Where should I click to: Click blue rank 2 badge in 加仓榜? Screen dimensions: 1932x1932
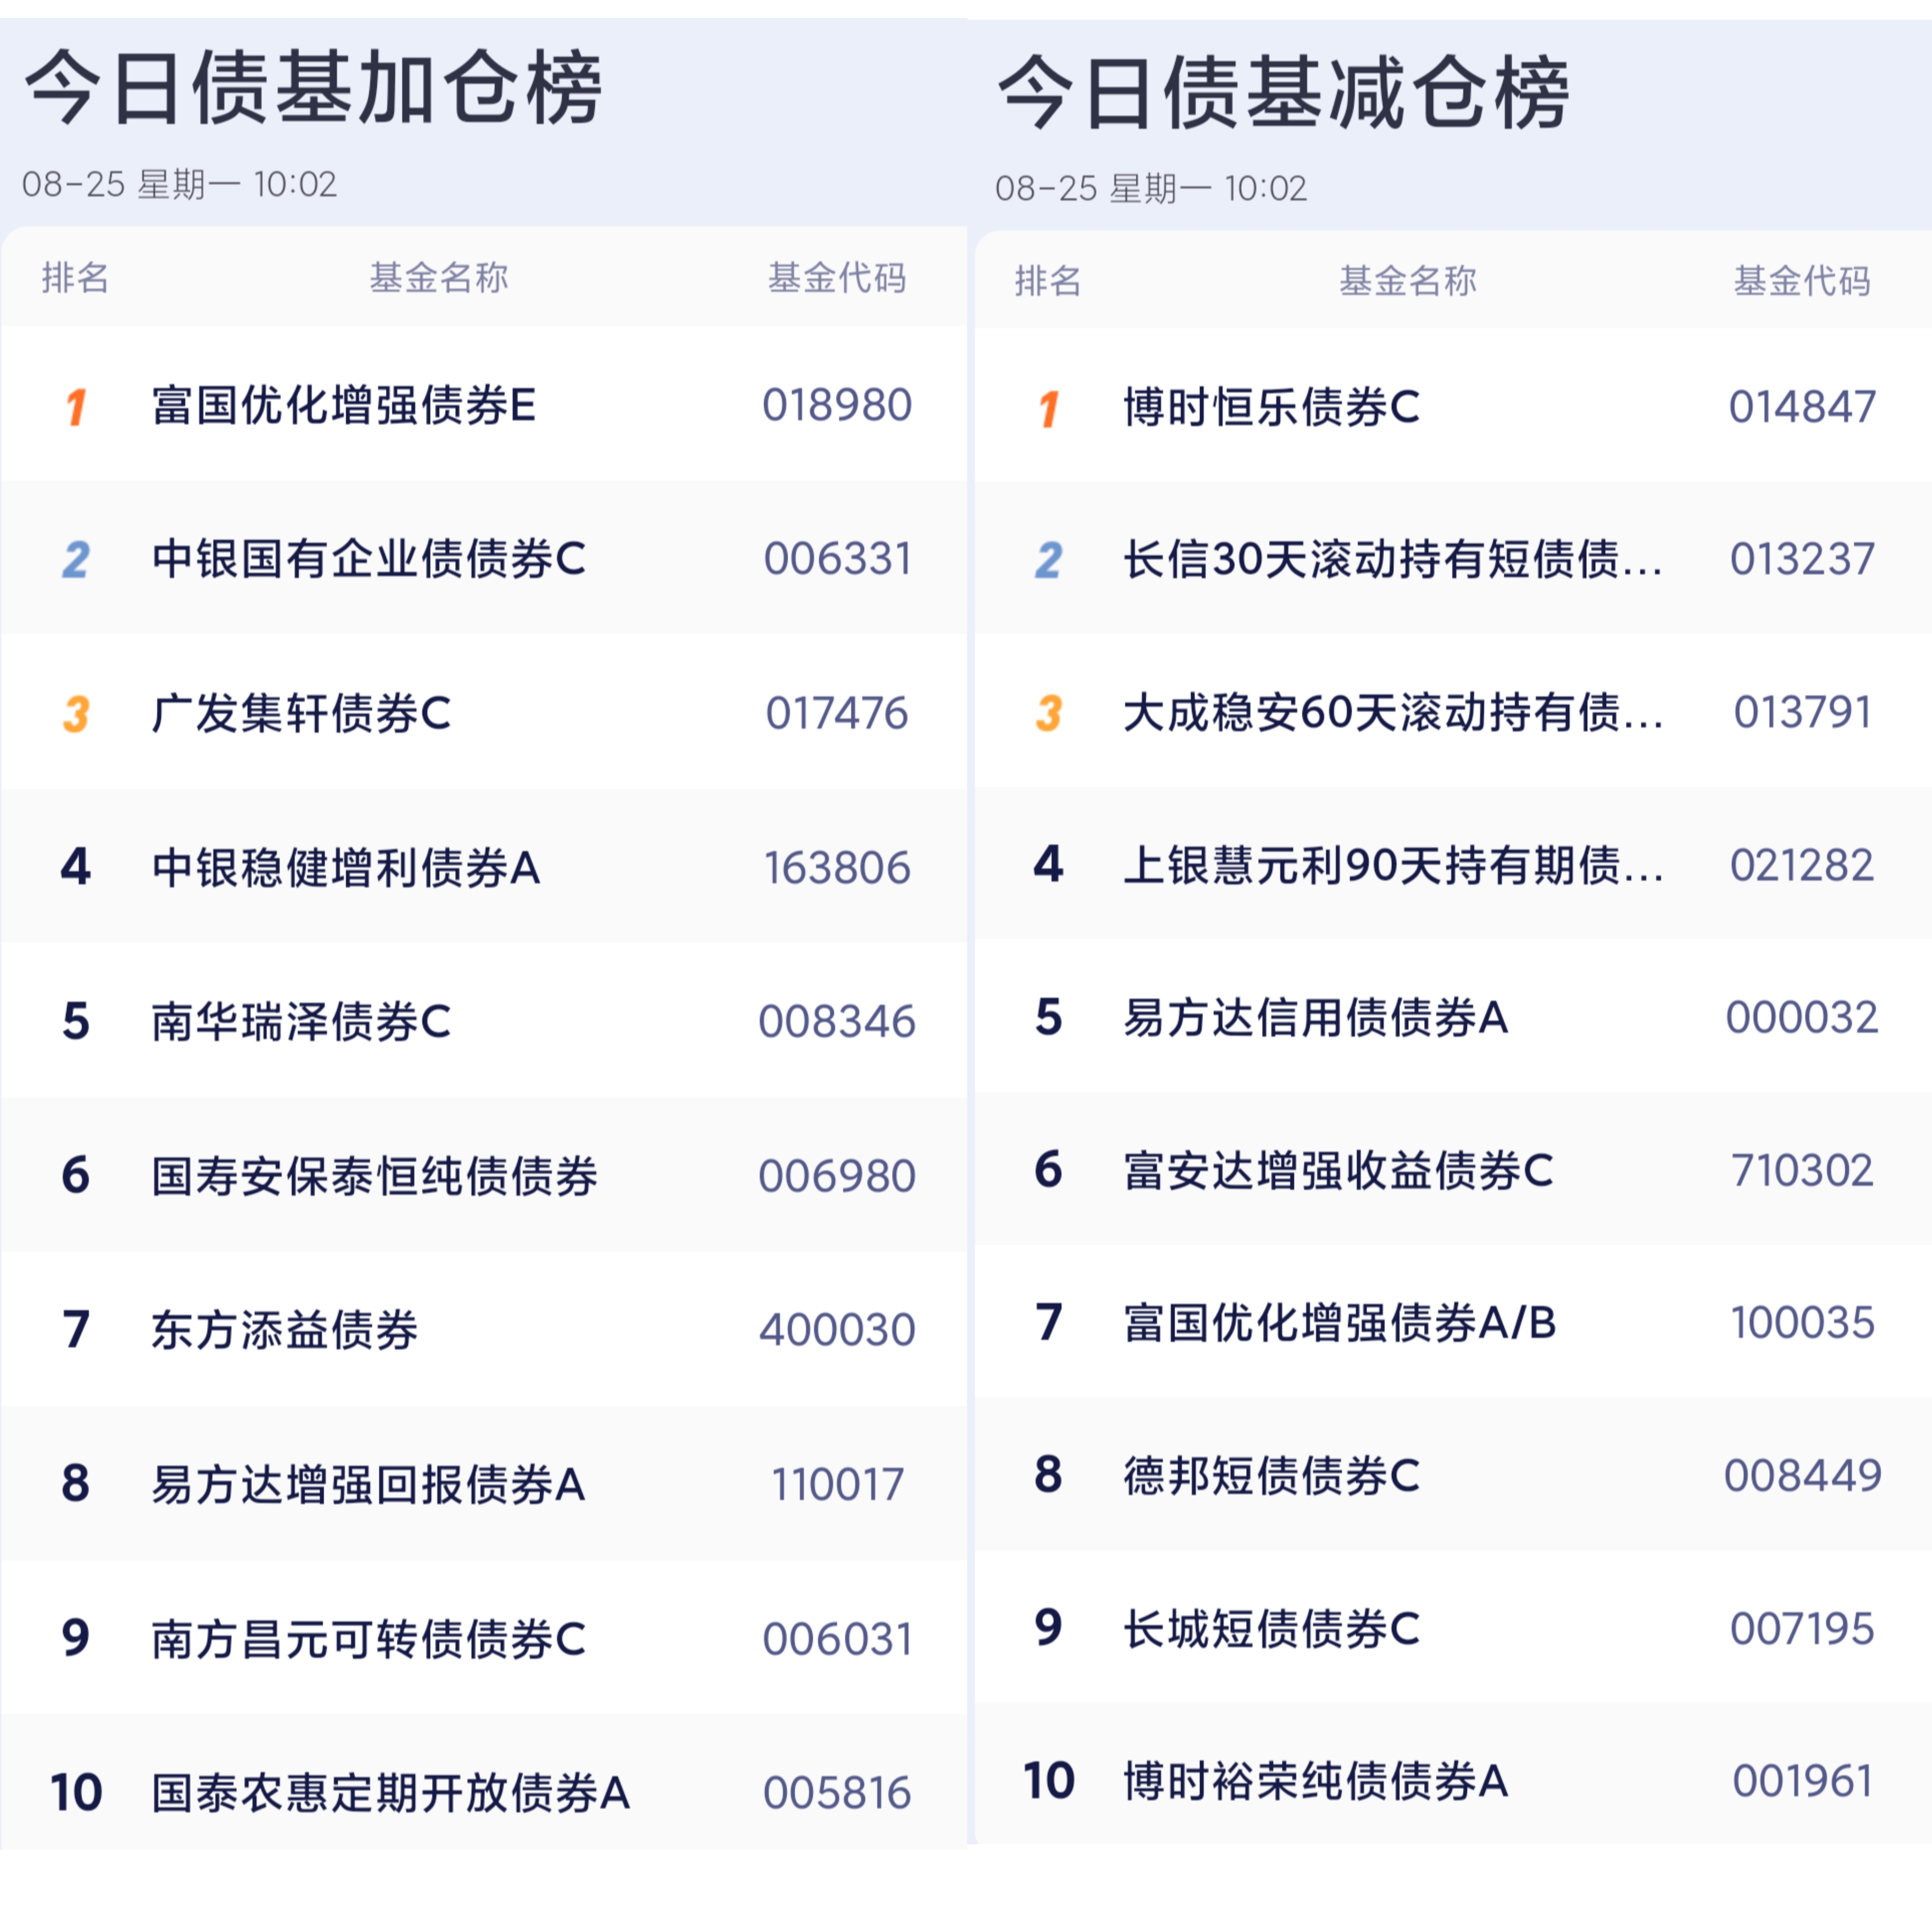76,560
